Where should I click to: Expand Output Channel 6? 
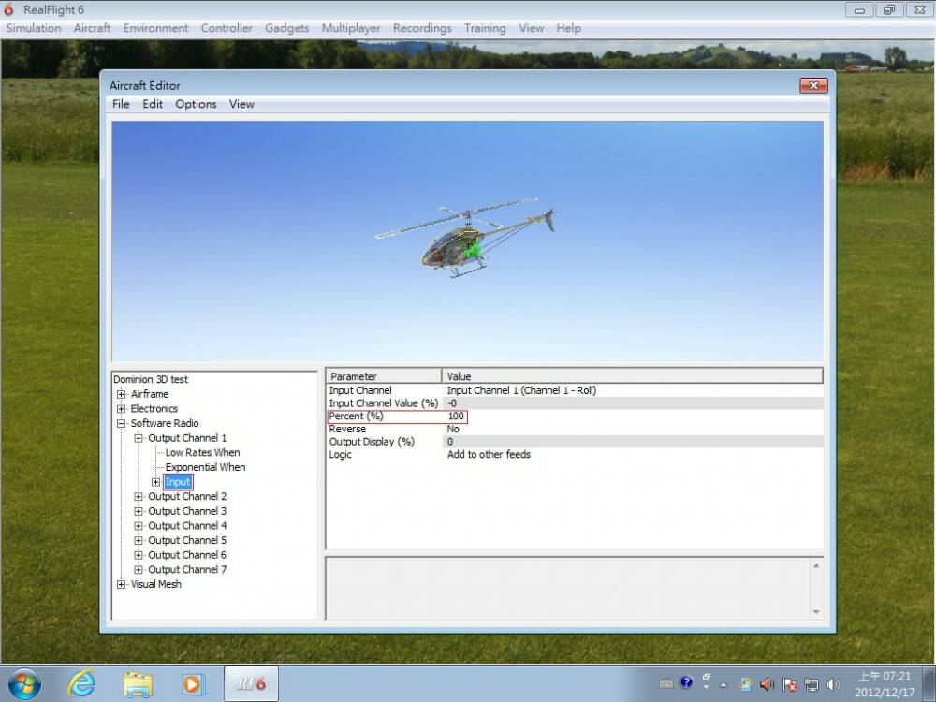139,555
